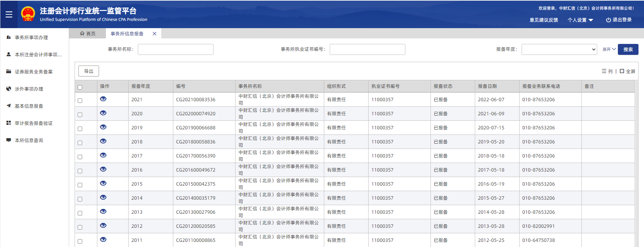644x247 pixels.
Task: Click the 导出 export button
Action: pyautogui.click(x=89, y=71)
